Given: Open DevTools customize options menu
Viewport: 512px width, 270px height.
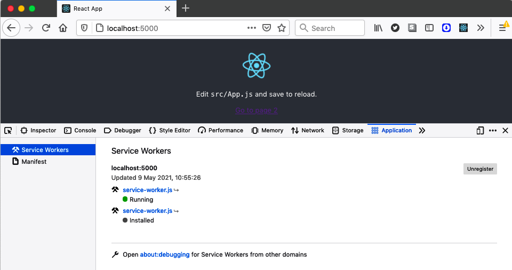Looking at the screenshot, I should pos(493,131).
